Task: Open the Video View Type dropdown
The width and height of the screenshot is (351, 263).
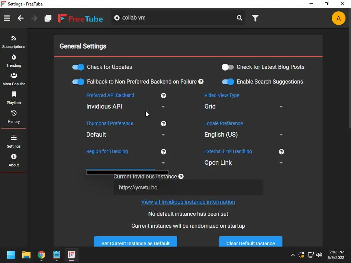Action: coord(244,107)
